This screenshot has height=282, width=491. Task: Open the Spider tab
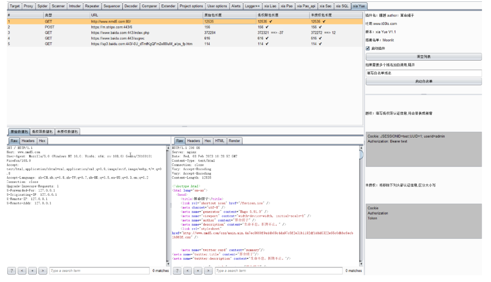pyautogui.click(x=42, y=6)
